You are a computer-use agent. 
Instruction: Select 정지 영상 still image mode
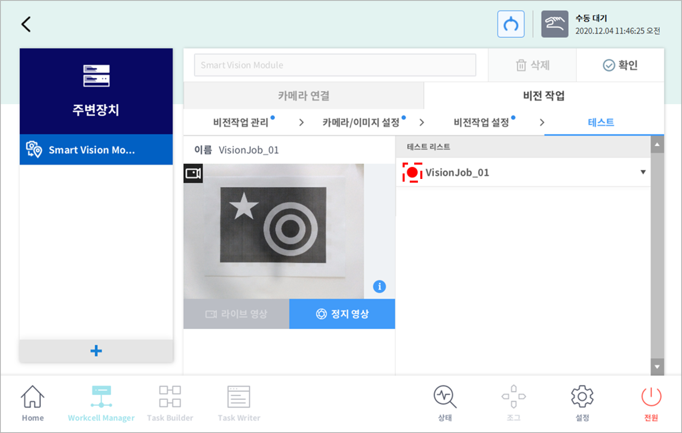tap(342, 314)
